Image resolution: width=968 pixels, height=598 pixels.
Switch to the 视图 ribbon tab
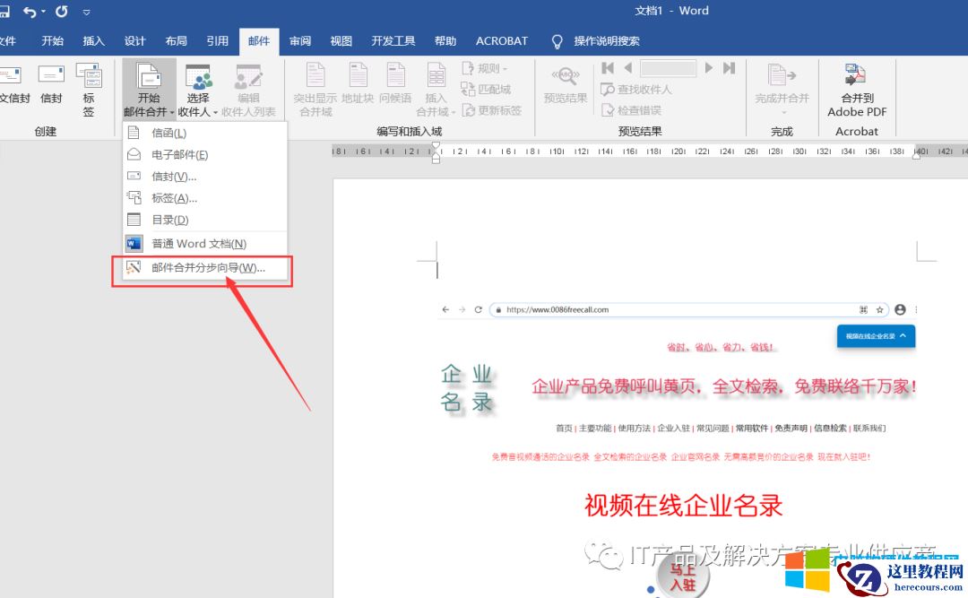[341, 40]
